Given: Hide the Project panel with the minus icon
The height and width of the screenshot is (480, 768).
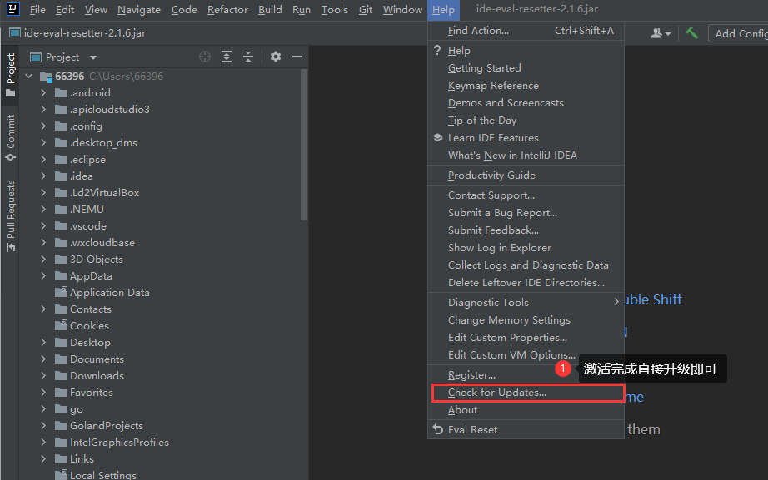Looking at the screenshot, I should 297,57.
